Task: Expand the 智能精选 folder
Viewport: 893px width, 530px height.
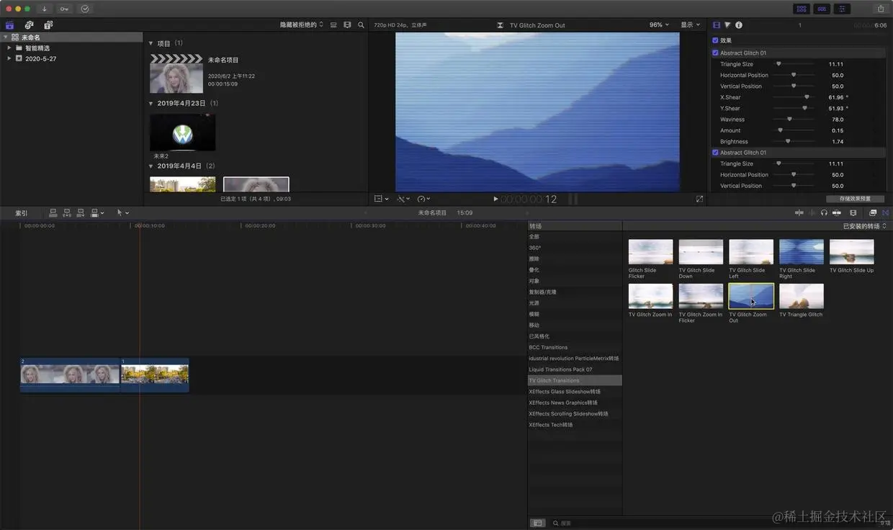Action: pyautogui.click(x=9, y=48)
